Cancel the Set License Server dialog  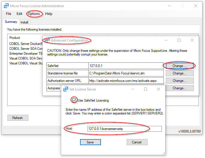pos(137,142)
